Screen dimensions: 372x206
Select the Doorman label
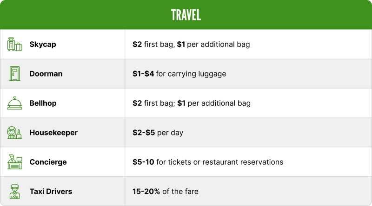coord(46,74)
